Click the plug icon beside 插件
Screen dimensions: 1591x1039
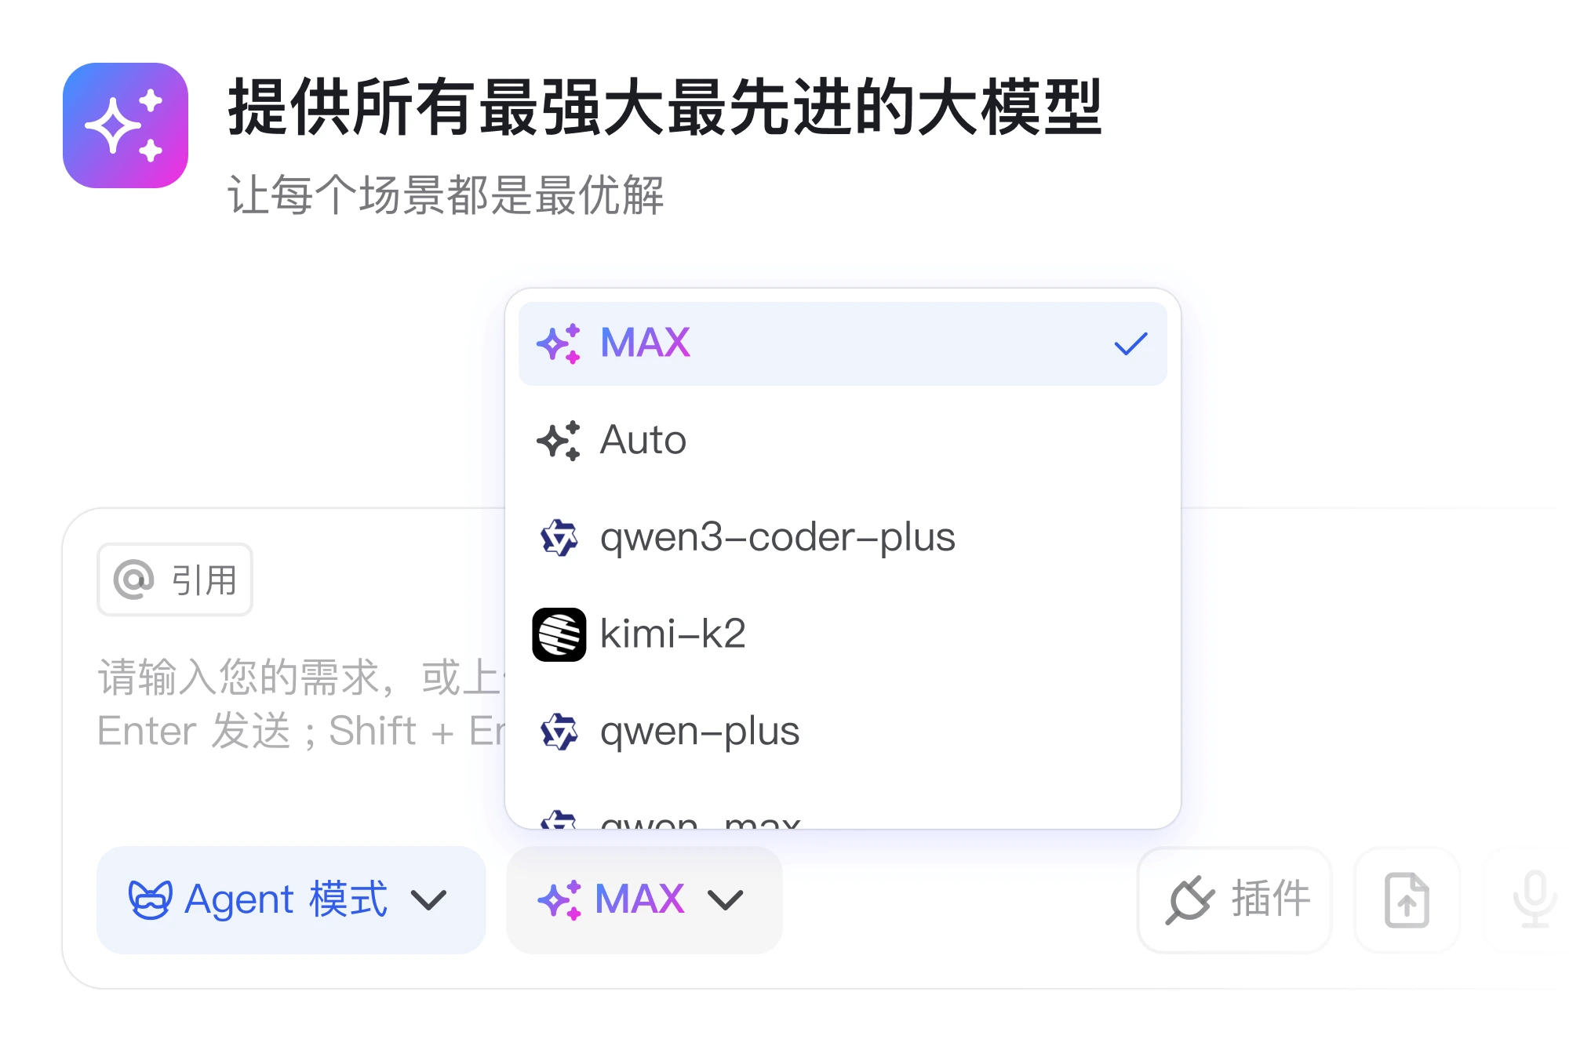[1189, 900]
